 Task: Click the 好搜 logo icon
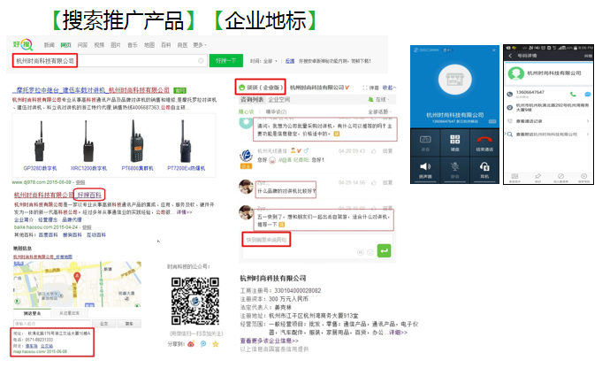pos(23,44)
